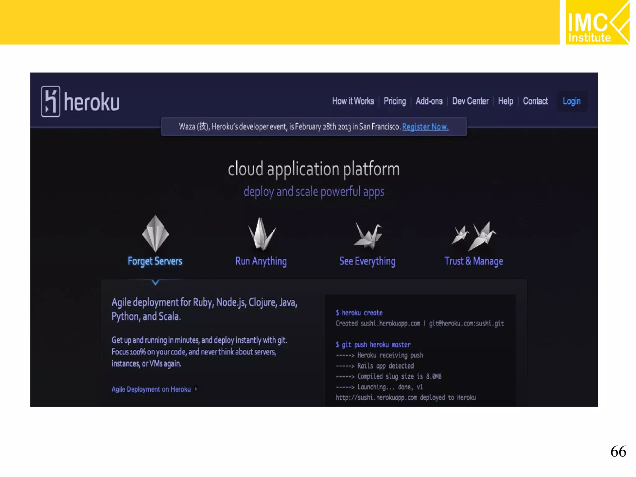Select Help in the navigation bar
Screen dimensions: 636x477
point(506,101)
